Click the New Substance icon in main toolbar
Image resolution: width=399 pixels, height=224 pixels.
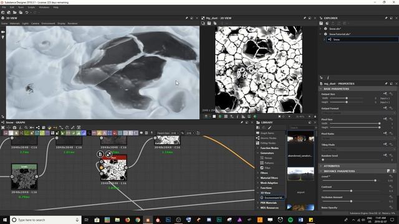click(3, 12)
